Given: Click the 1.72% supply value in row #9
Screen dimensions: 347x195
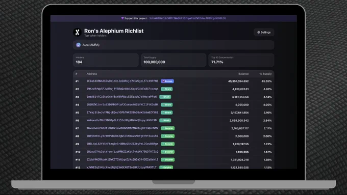Looking at the screenshot, I should pos(268,144).
